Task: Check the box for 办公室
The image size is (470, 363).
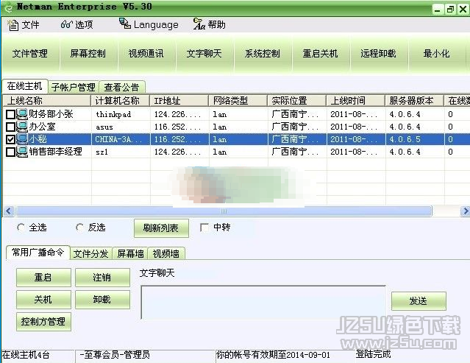Action: pos(10,127)
